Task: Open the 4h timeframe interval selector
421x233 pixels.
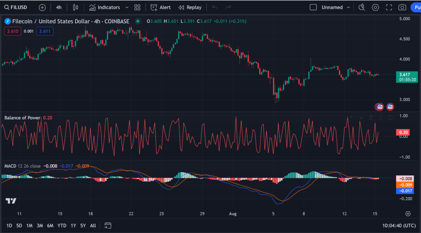Action: coord(59,7)
